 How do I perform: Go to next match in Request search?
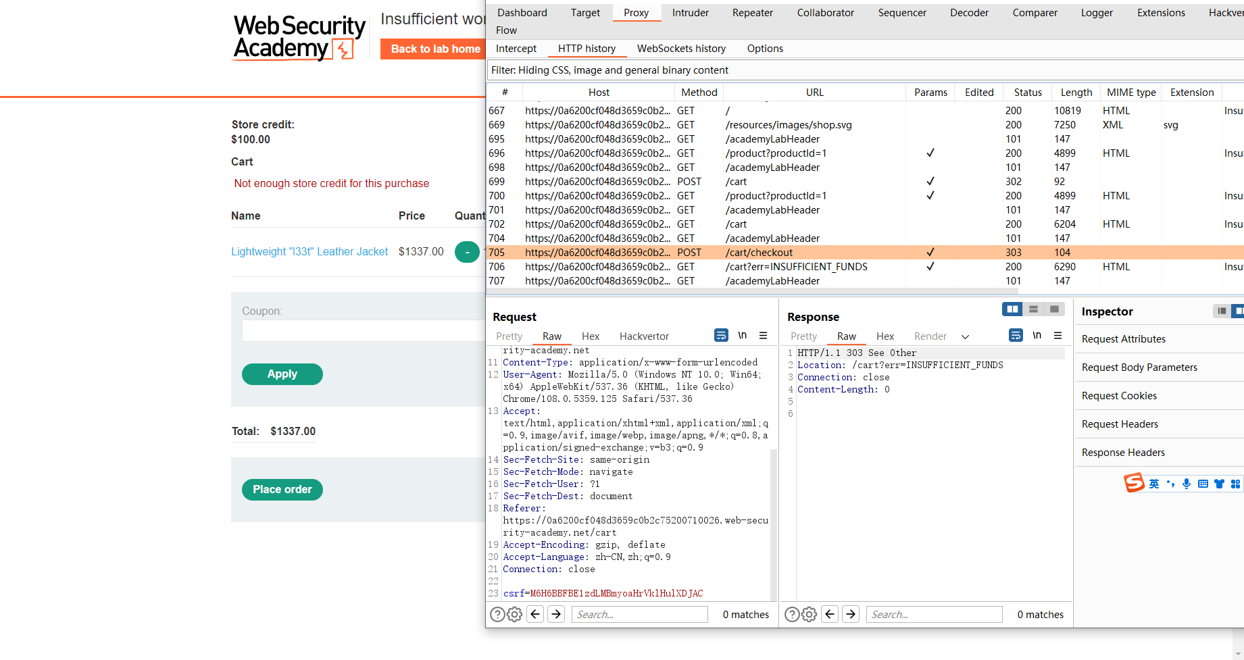click(556, 614)
